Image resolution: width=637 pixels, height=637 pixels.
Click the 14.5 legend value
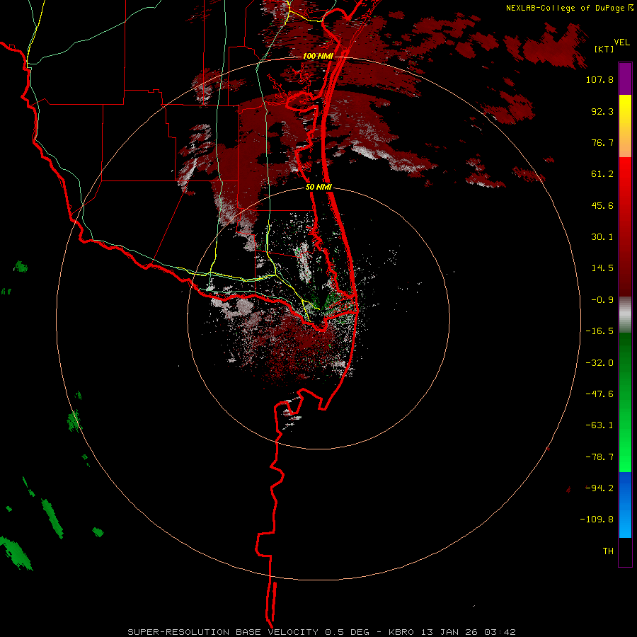pyautogui.click(x=602, y=268)
